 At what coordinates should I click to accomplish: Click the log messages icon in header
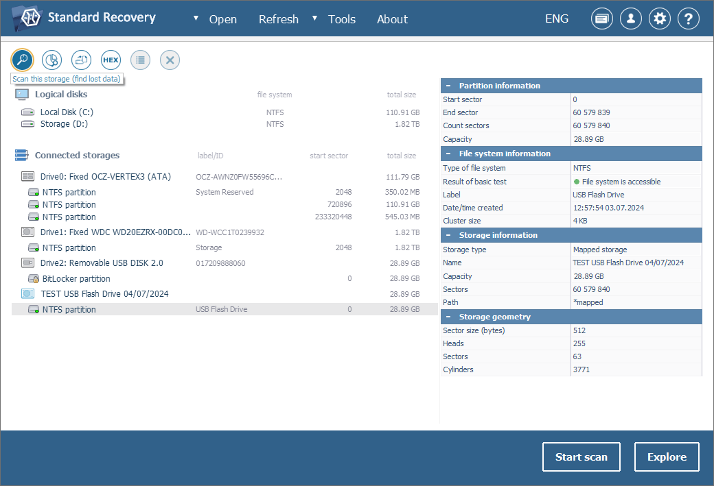click(x=602, y=19)
